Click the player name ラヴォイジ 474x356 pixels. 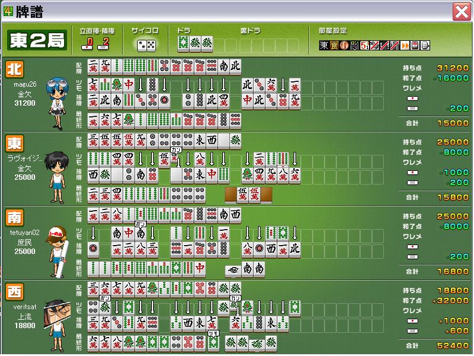(x=26, y=158)
